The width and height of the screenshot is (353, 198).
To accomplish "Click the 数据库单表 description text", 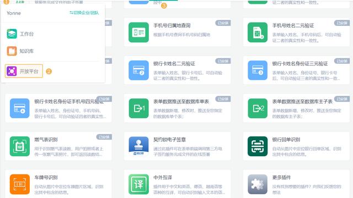I will (x=188, y=114).
